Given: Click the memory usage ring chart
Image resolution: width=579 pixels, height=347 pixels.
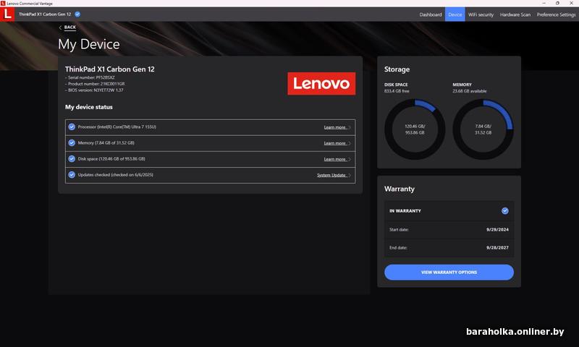Looking at the screenshot, I should pos(483,129).
